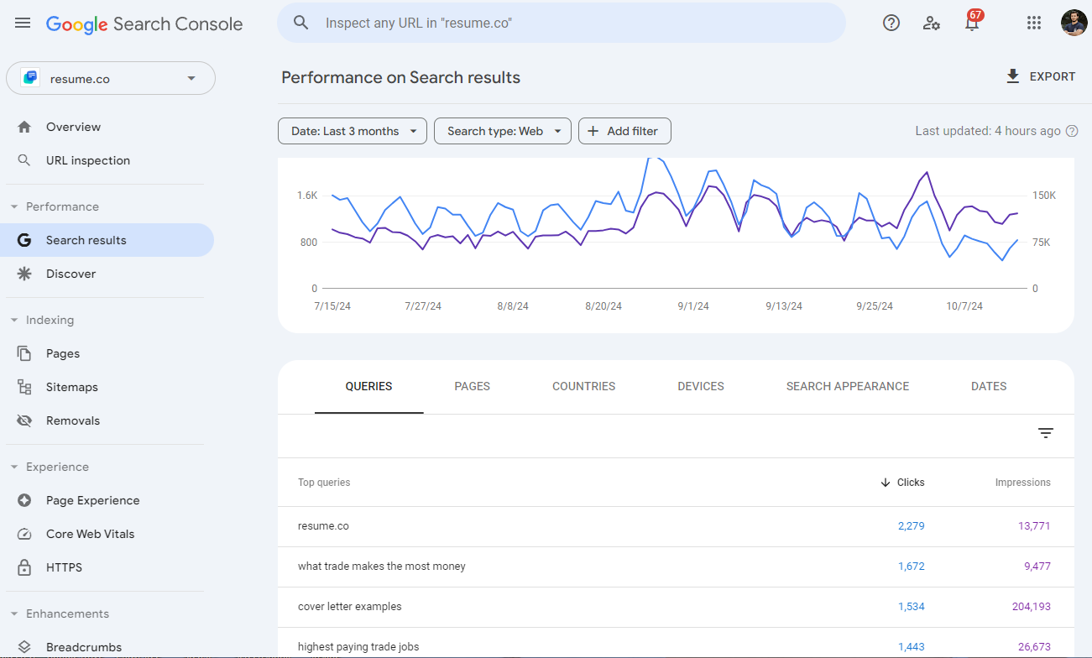
Task: Export the performance data
Action: pos(1041,76)
